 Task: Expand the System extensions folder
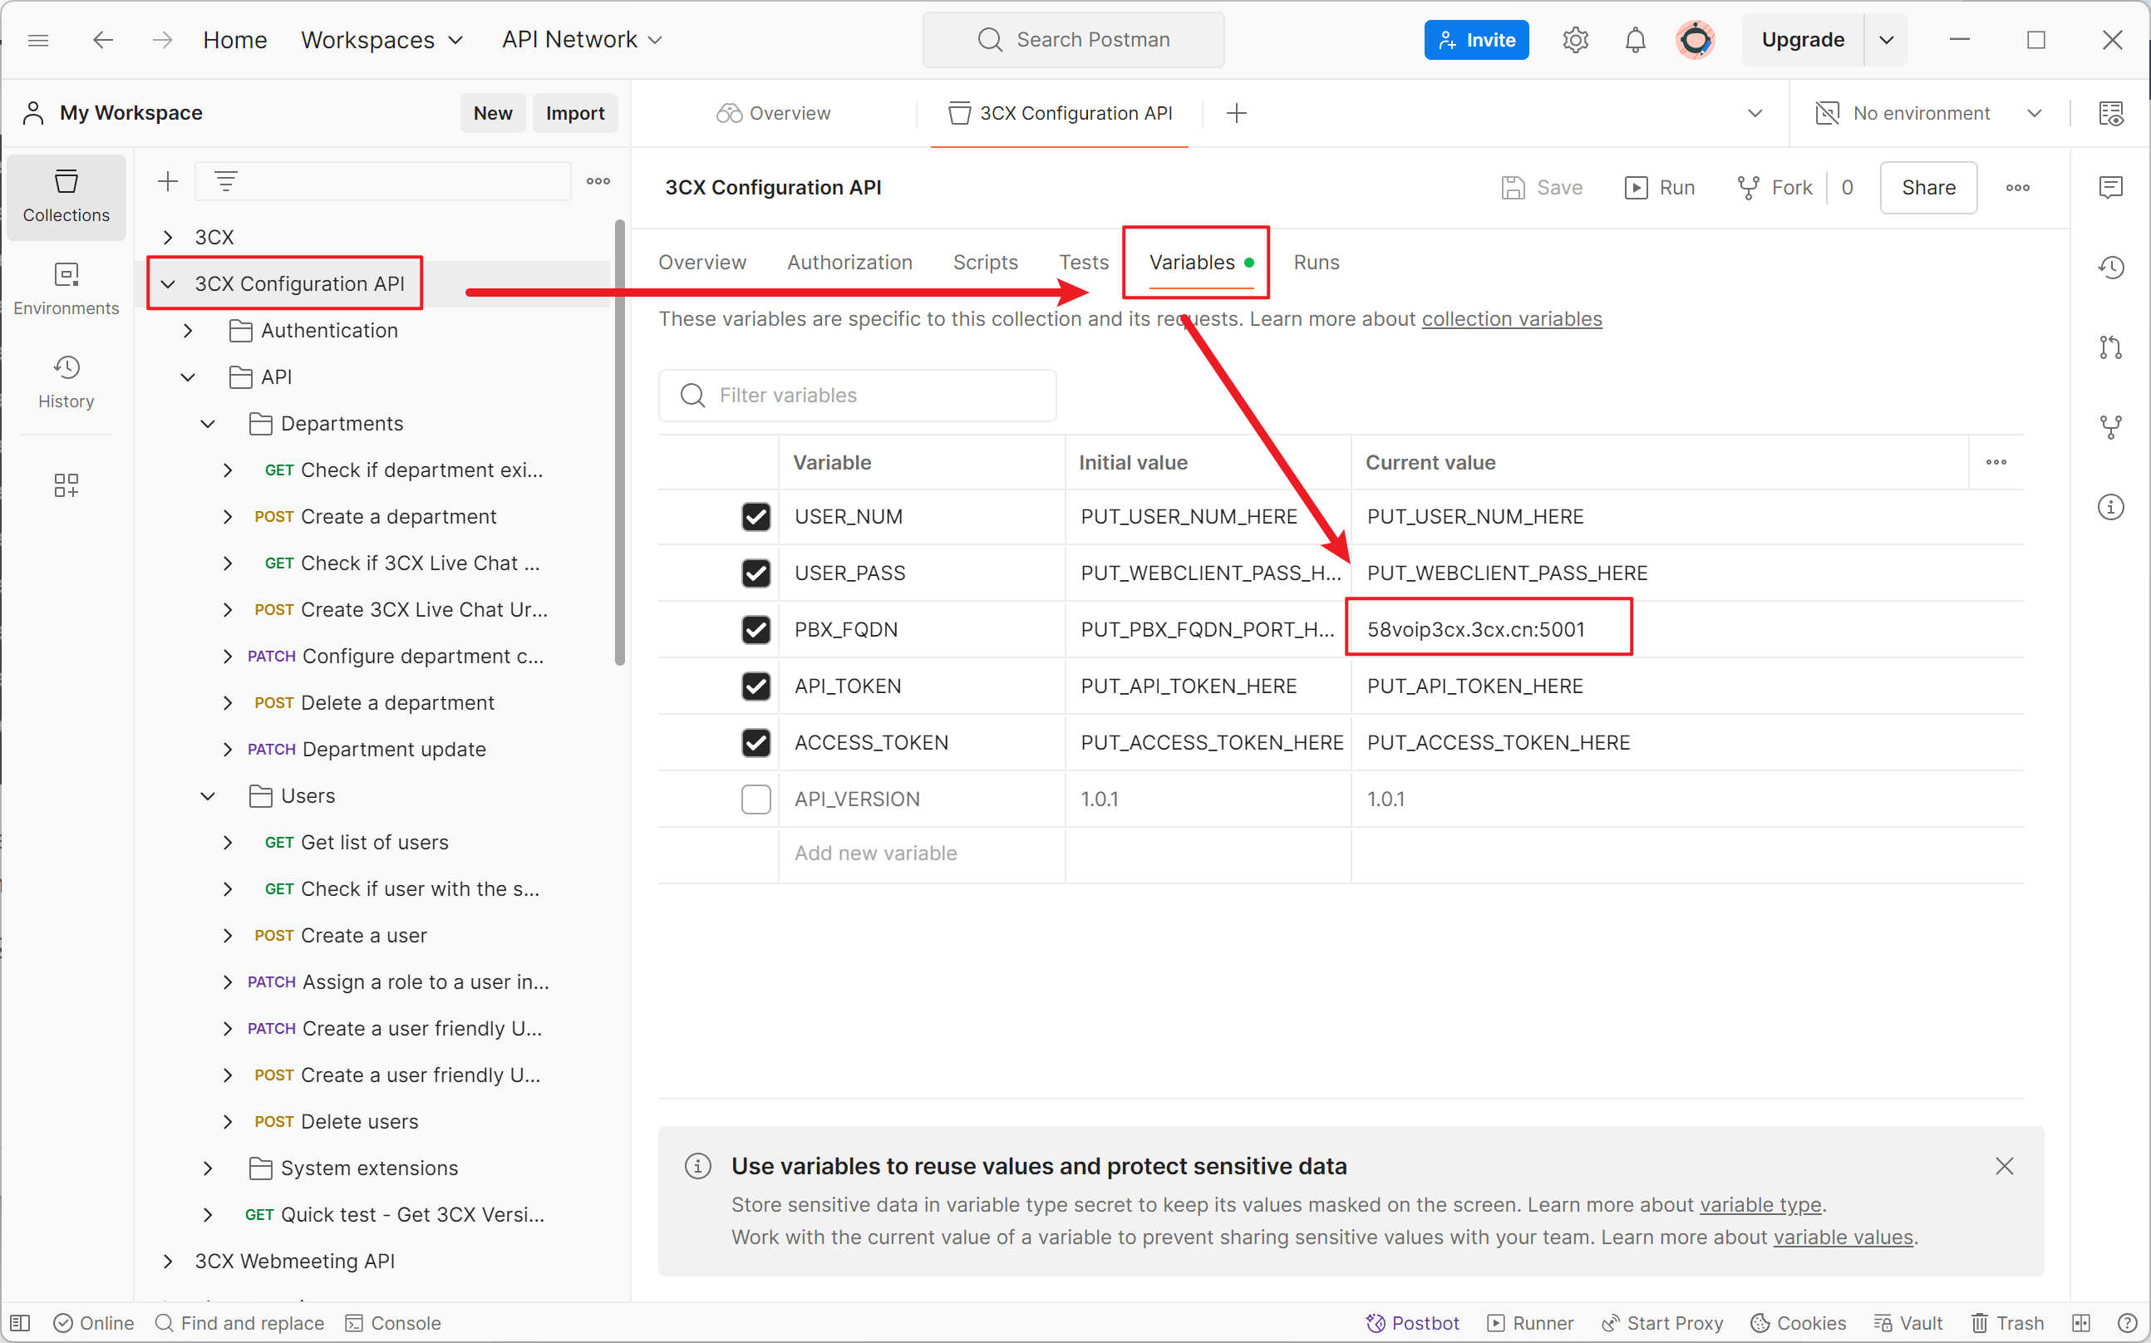(208, 1168)
